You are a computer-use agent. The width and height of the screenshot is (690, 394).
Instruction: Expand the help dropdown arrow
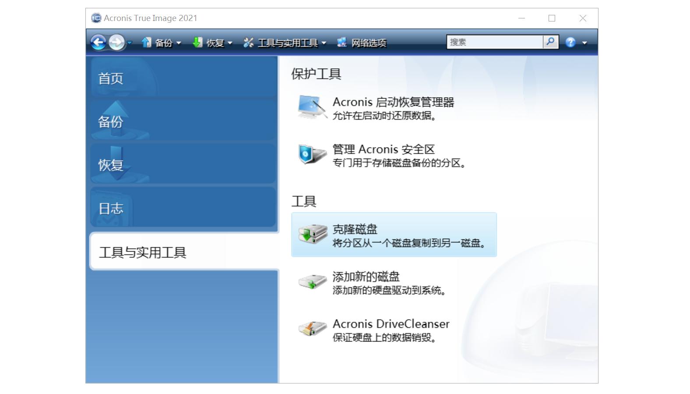coord(584,43)
